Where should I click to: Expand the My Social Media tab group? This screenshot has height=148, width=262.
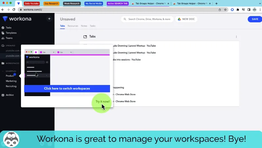pos(94,3)
